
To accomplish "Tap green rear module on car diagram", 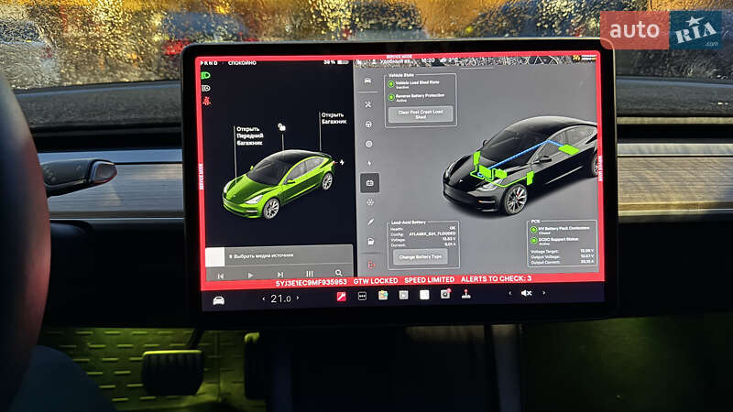I will click(x=569, y=149).
